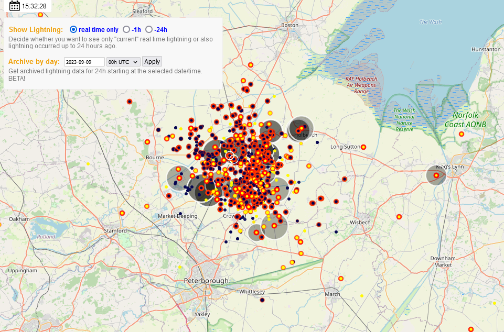Viewport: 504px width, 332px height.
Task: Switch lightning display to -1h
Action: 126,29
